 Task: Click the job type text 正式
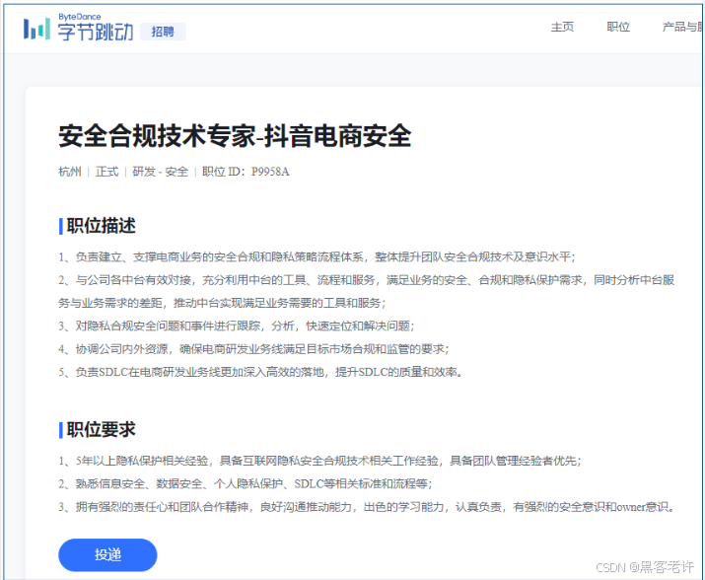pyautogui.click(x=107, y=172)
